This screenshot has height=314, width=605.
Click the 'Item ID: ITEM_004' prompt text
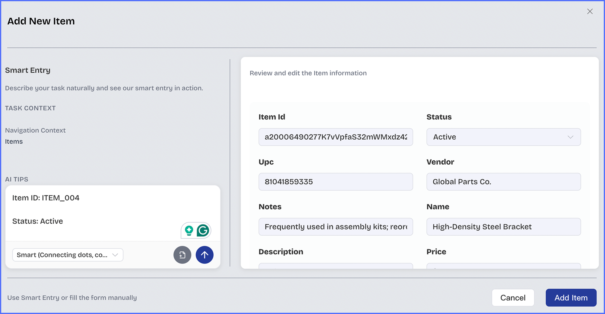46,198
